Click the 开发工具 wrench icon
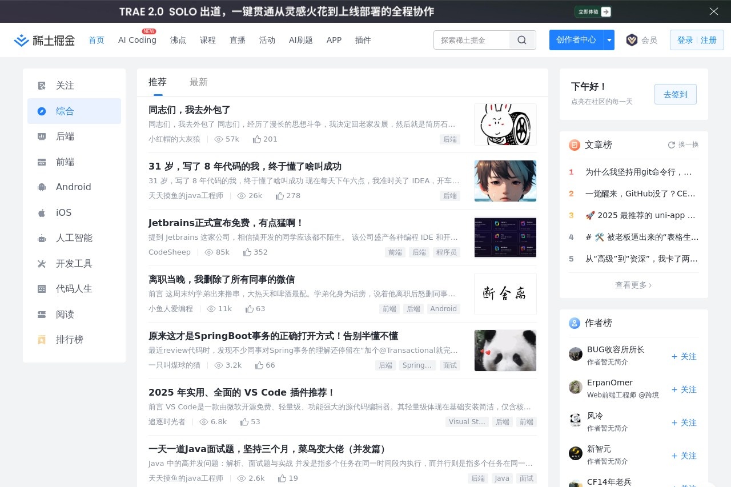 click(x=42, y=264)
